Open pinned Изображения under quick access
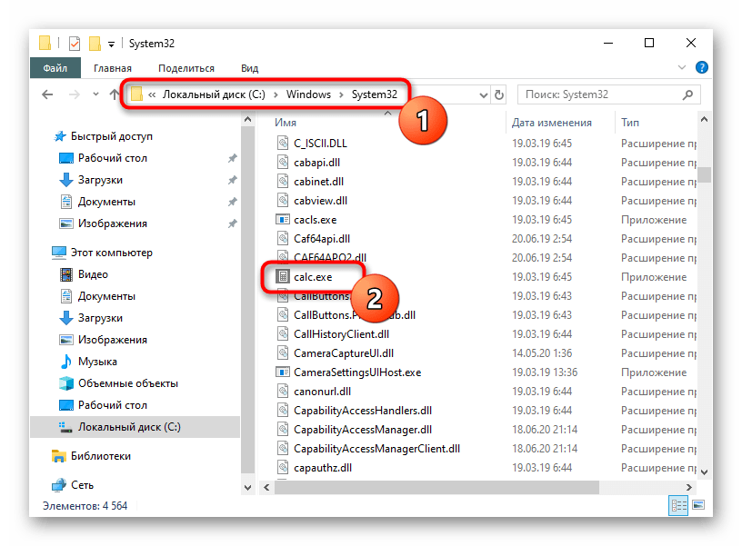Image resolution: width=742 pixels, height=546 pixels. pos(113,223)
